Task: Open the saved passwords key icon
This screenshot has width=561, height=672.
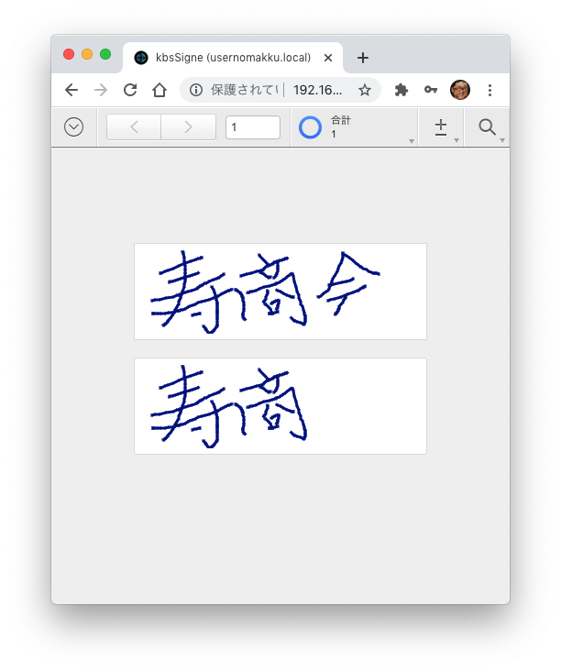Action: tap(431, 90)
